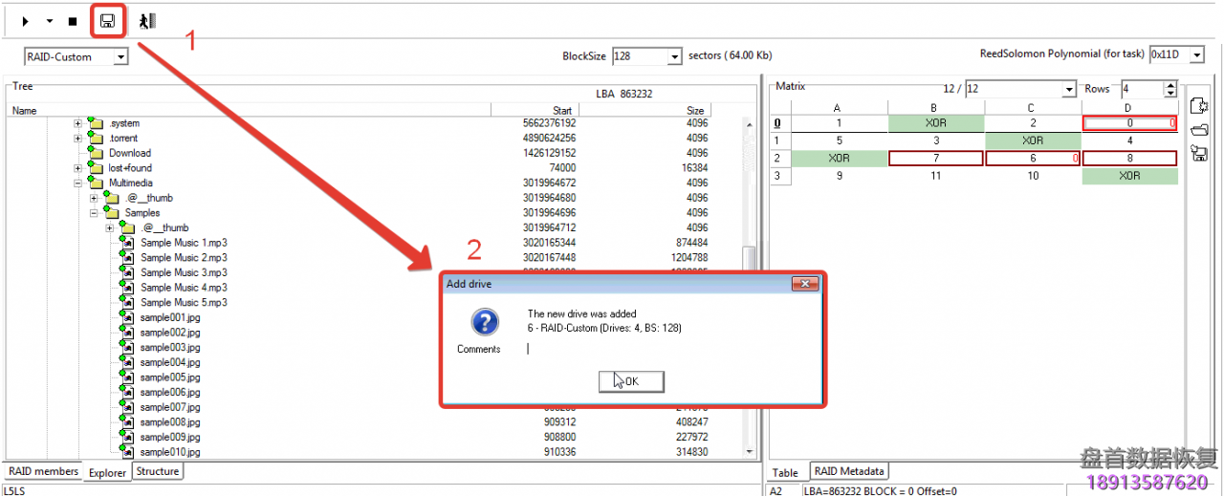Click the tree scrollbar down arrow
1224x496 pixels.
749,451
